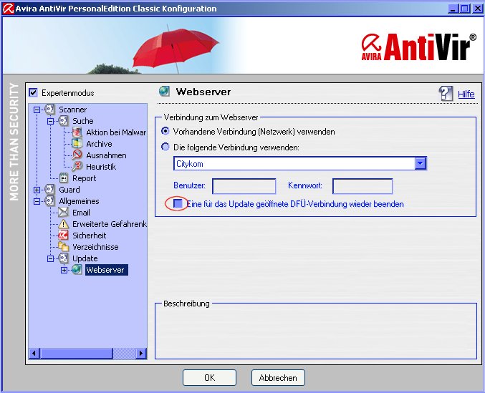Click the Suche gear icon
This screenshot has height=393, width=485.
63,121
